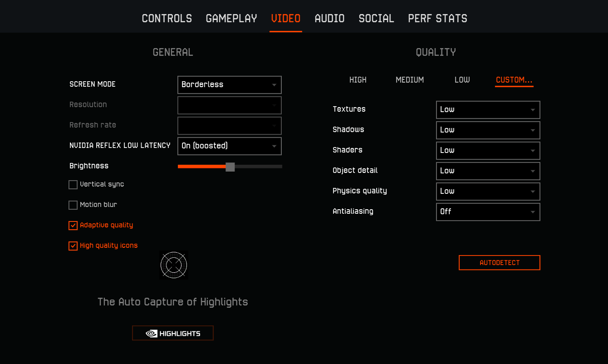Click the GENERAL section heading

[x=173, y=52]
